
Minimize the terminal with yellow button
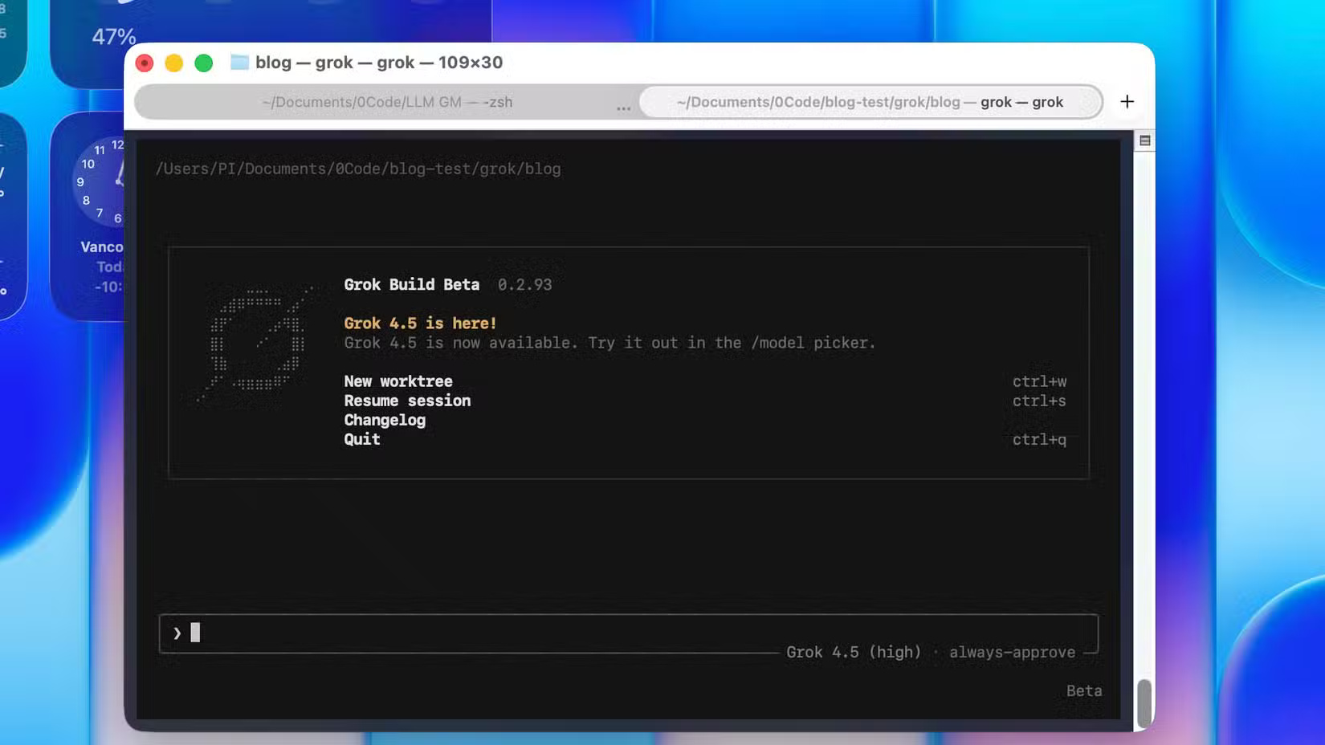(174, 63)
